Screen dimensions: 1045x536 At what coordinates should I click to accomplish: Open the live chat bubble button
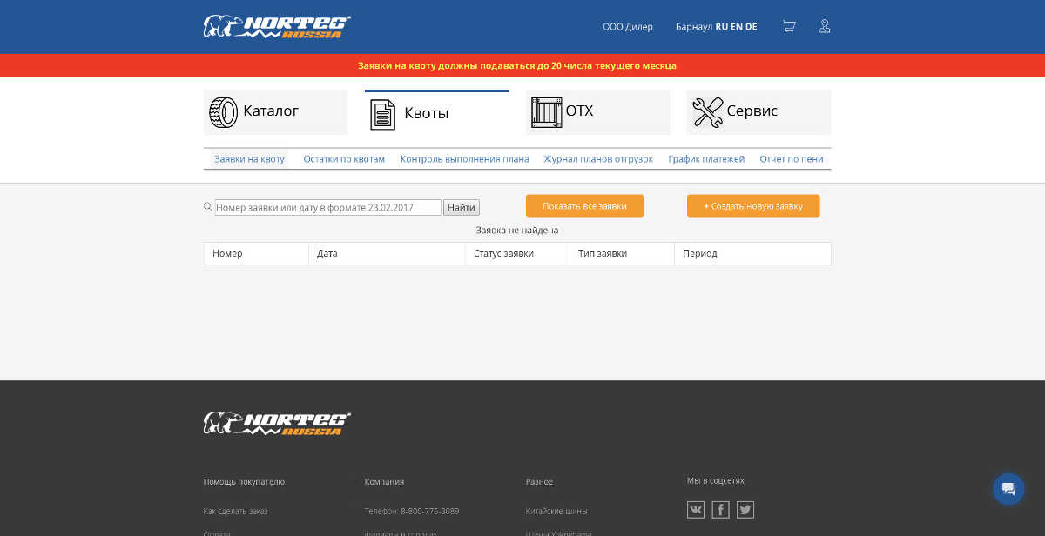[x=1008, y=489]
